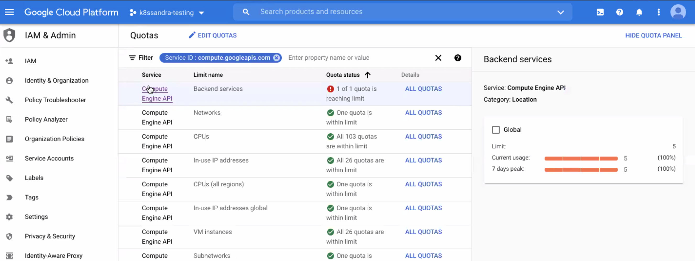Select Policy Troubleshooter in the sidebar
Image resolution: width=695 pixels, height=261 pixels.
[x=55, y=100]
